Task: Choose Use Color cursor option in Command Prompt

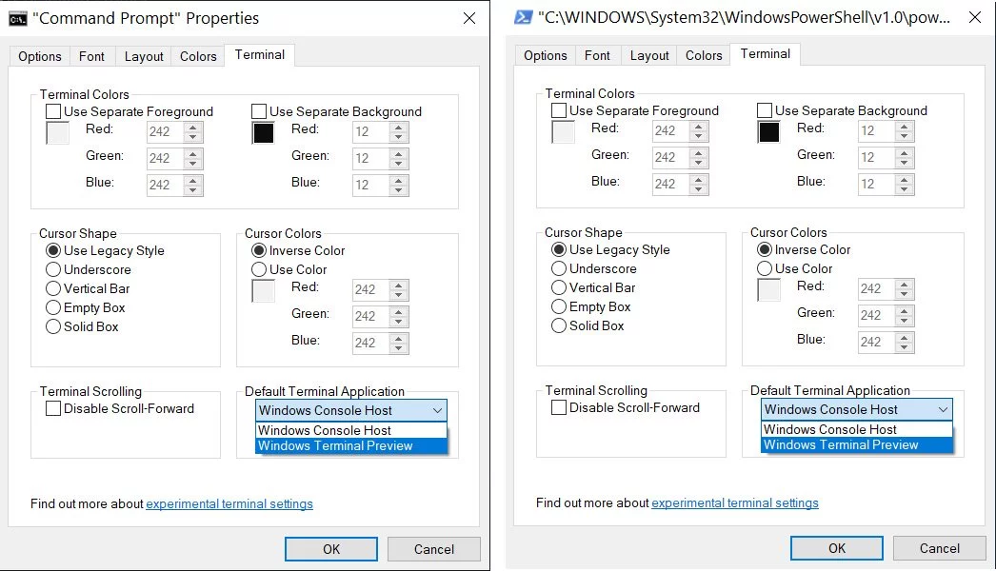Action: 259,269
